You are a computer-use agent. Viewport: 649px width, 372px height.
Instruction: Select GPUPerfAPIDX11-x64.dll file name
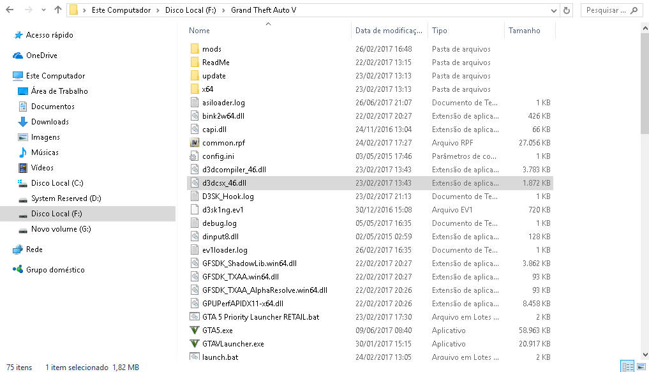(x=242, y=304)
